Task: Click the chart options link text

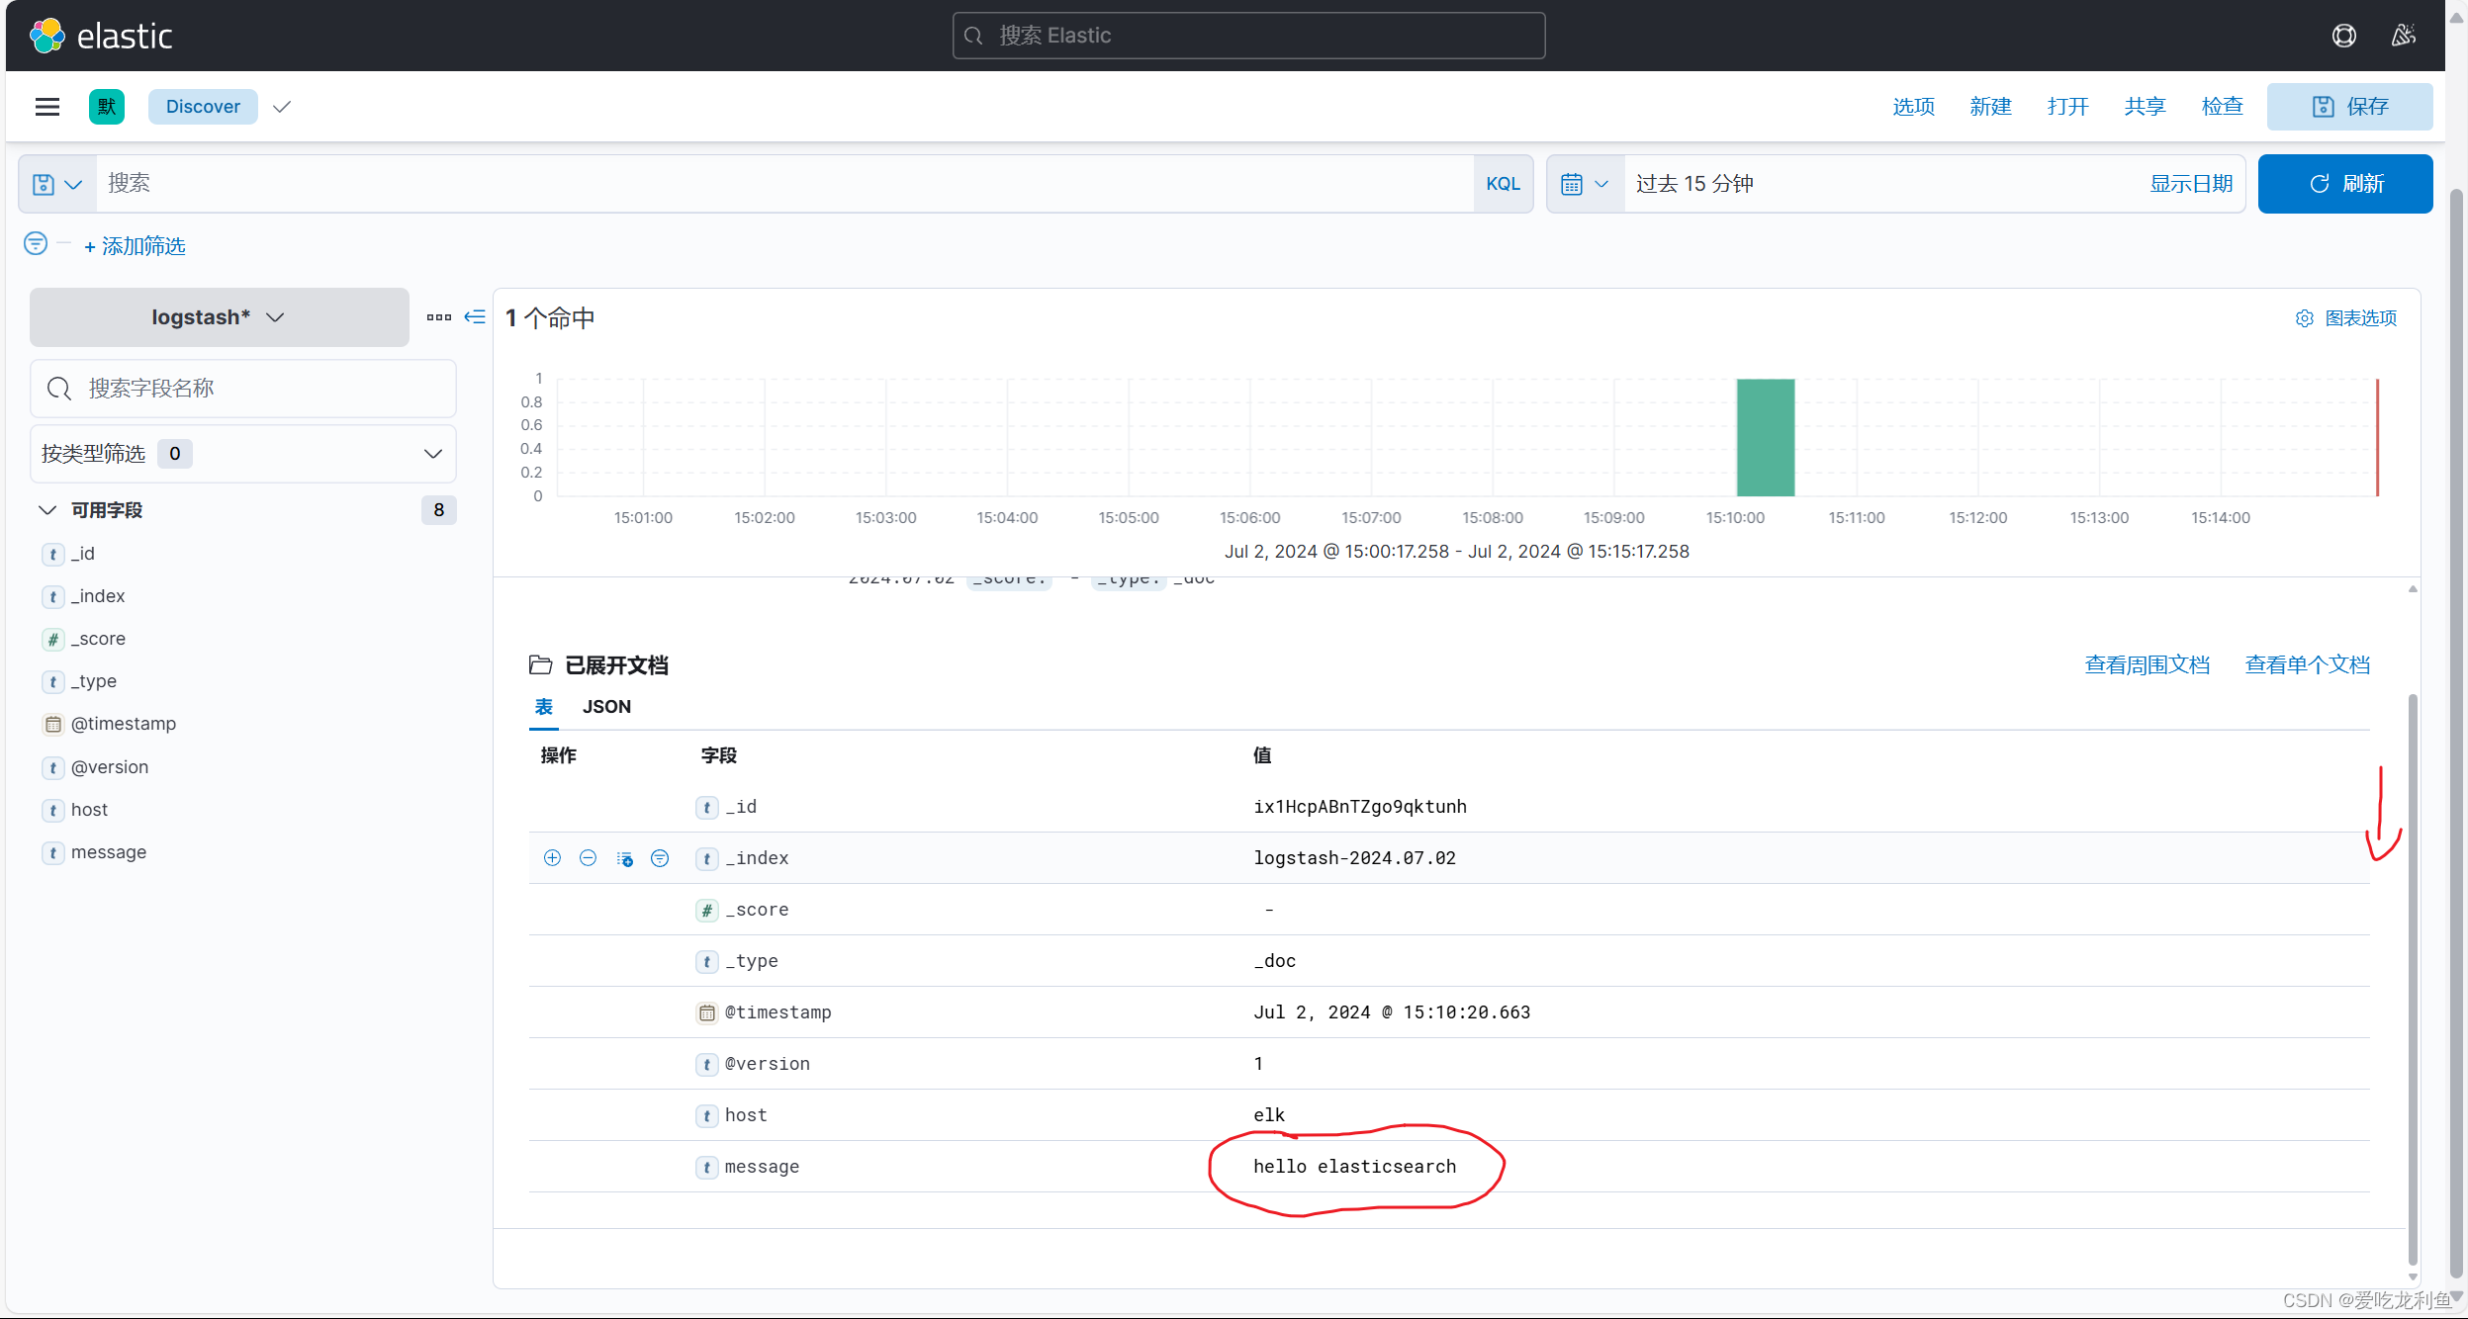Action: (2360, 318)
